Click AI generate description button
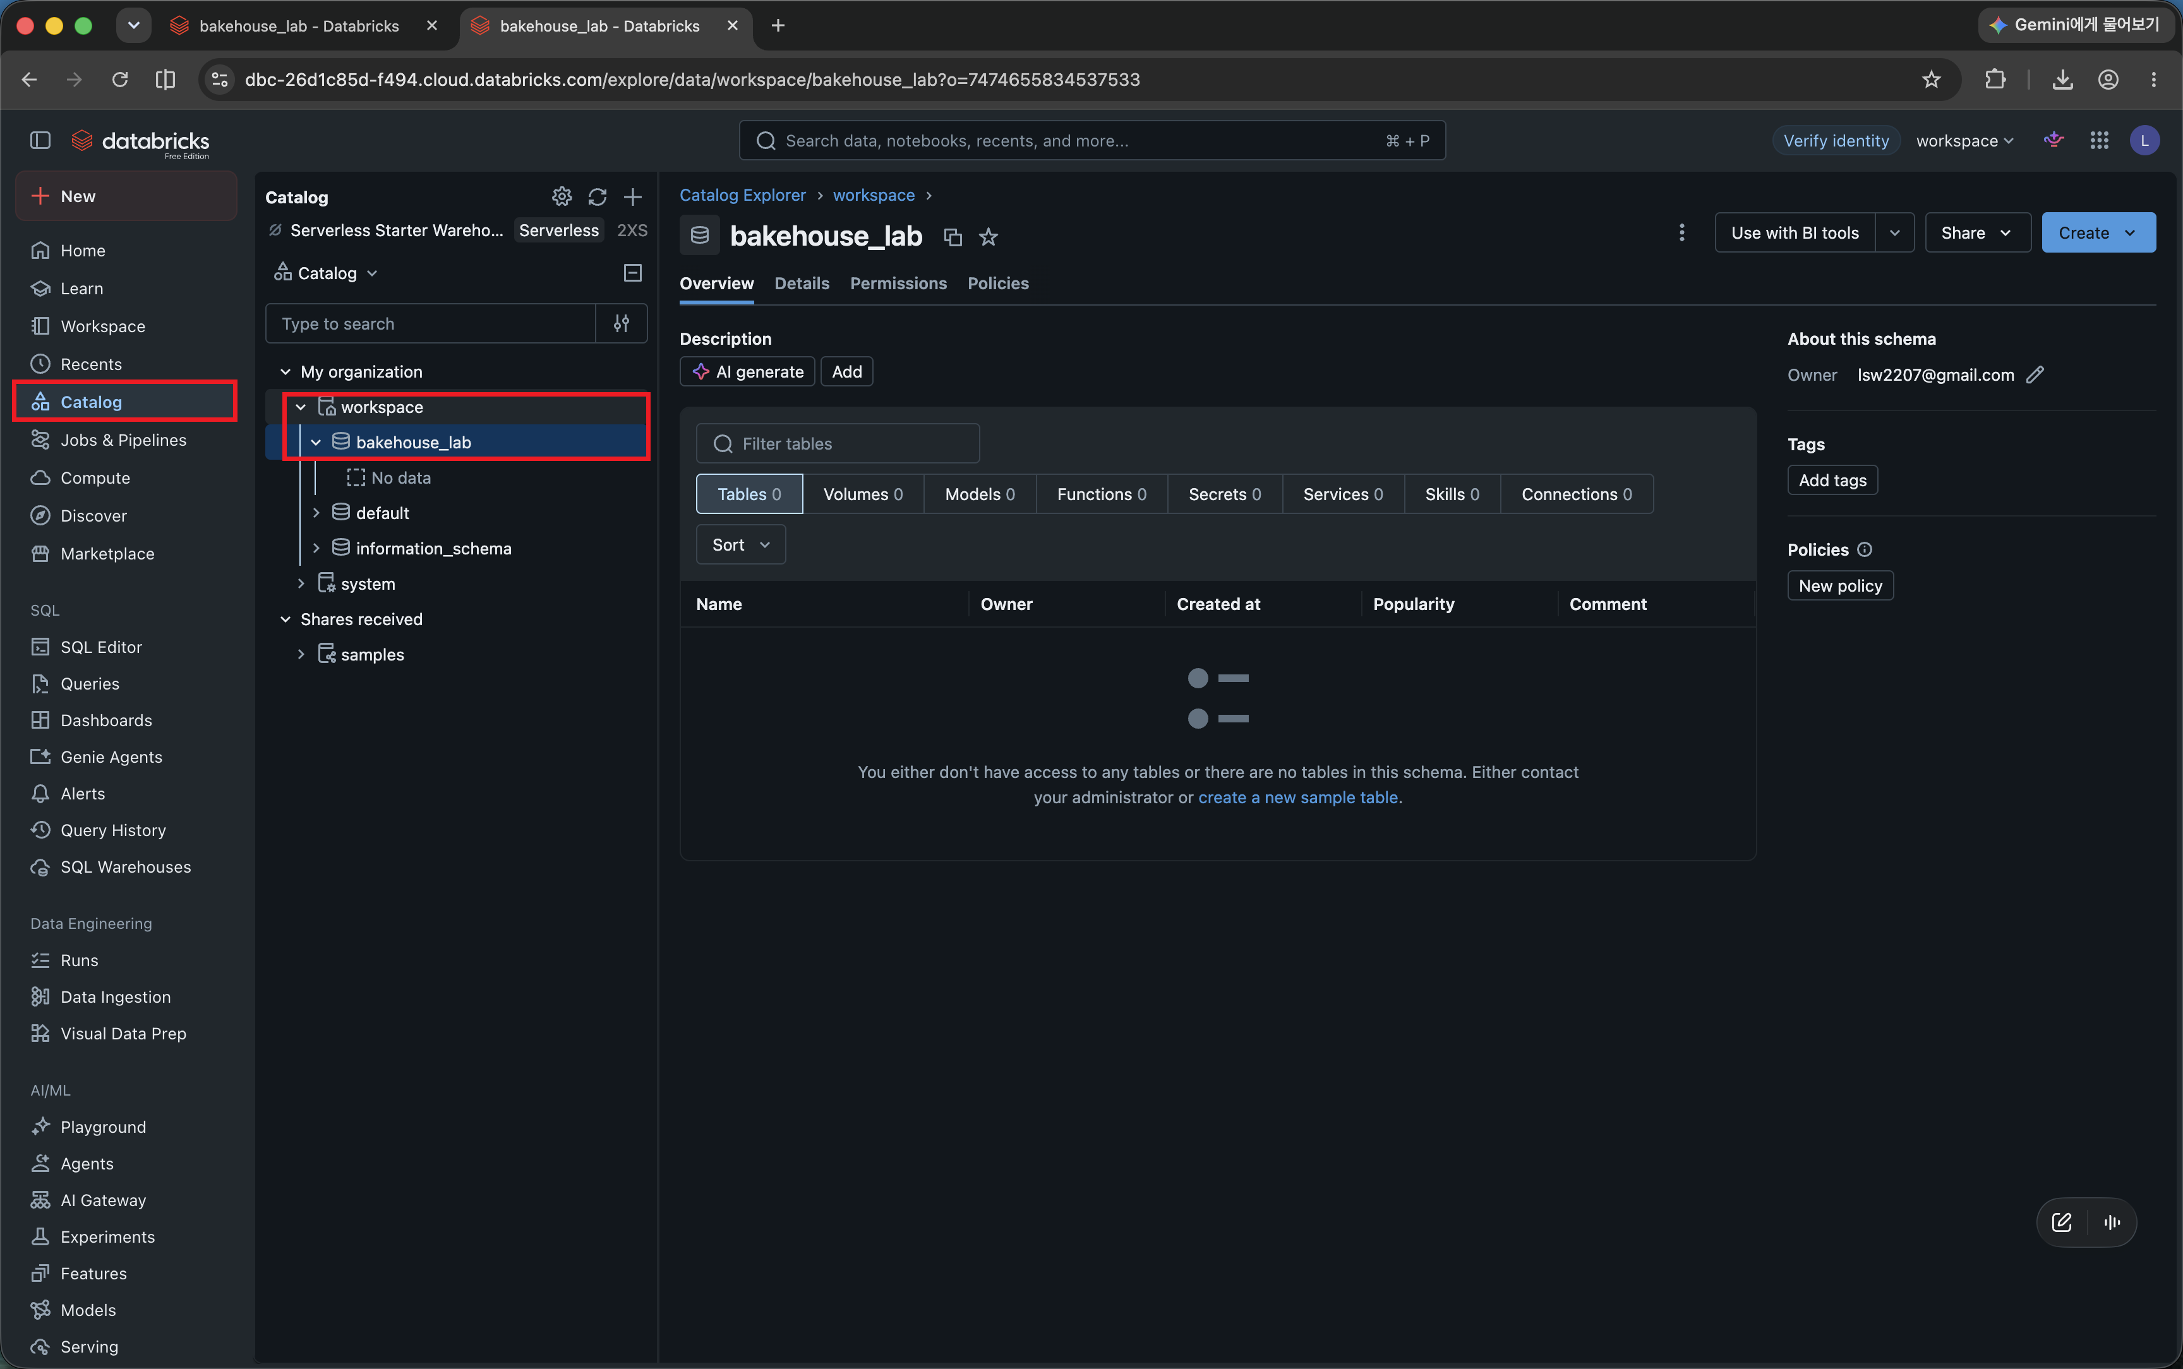This screenshot has width=2183, height=1369. (x=748, y=372)
